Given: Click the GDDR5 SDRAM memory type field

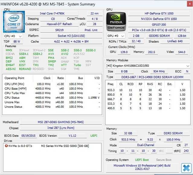Looking at the screenshot, I should tap(159, 36).
